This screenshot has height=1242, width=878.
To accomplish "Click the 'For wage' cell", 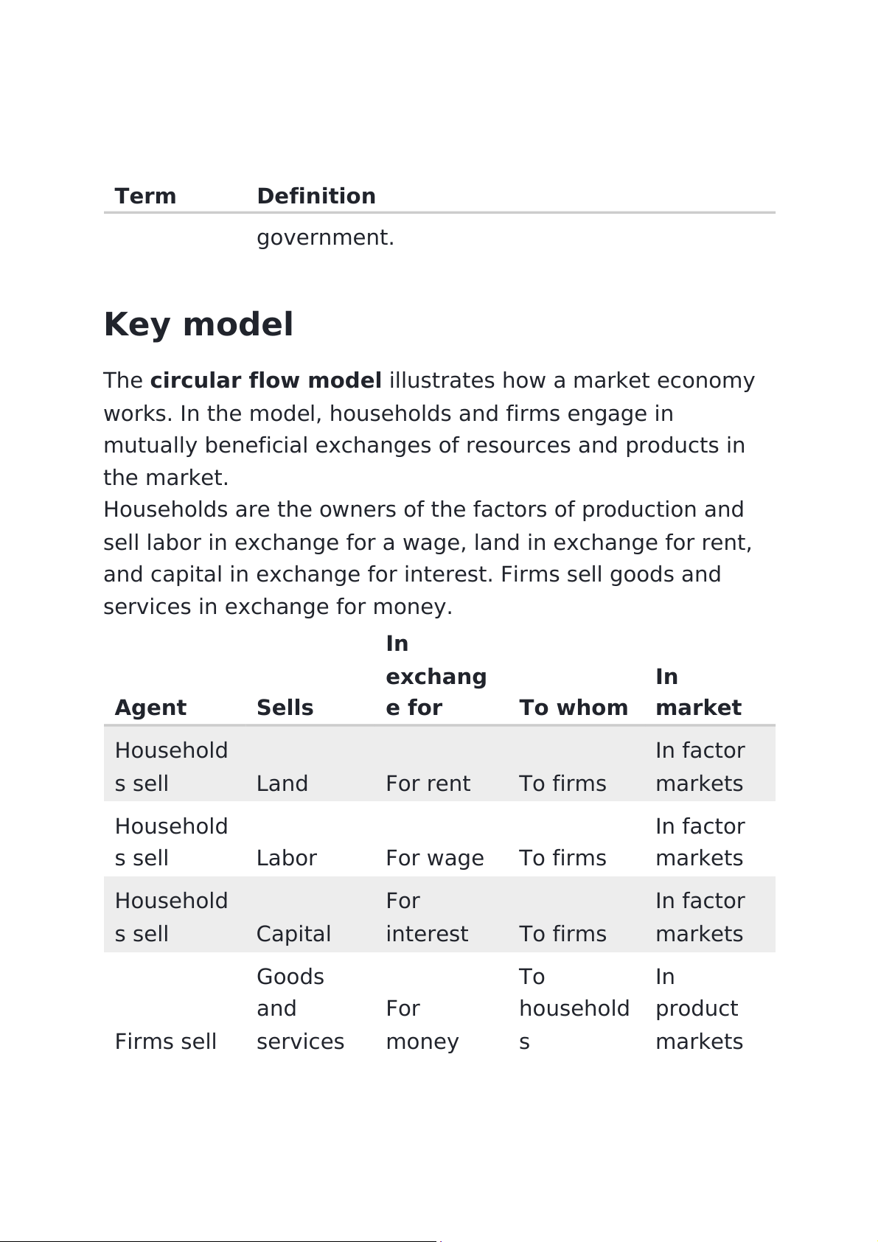I will click(434, 858).
